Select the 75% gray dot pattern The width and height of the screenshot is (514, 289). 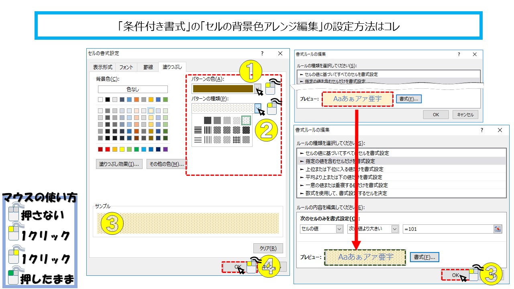[x=208, y=120]
